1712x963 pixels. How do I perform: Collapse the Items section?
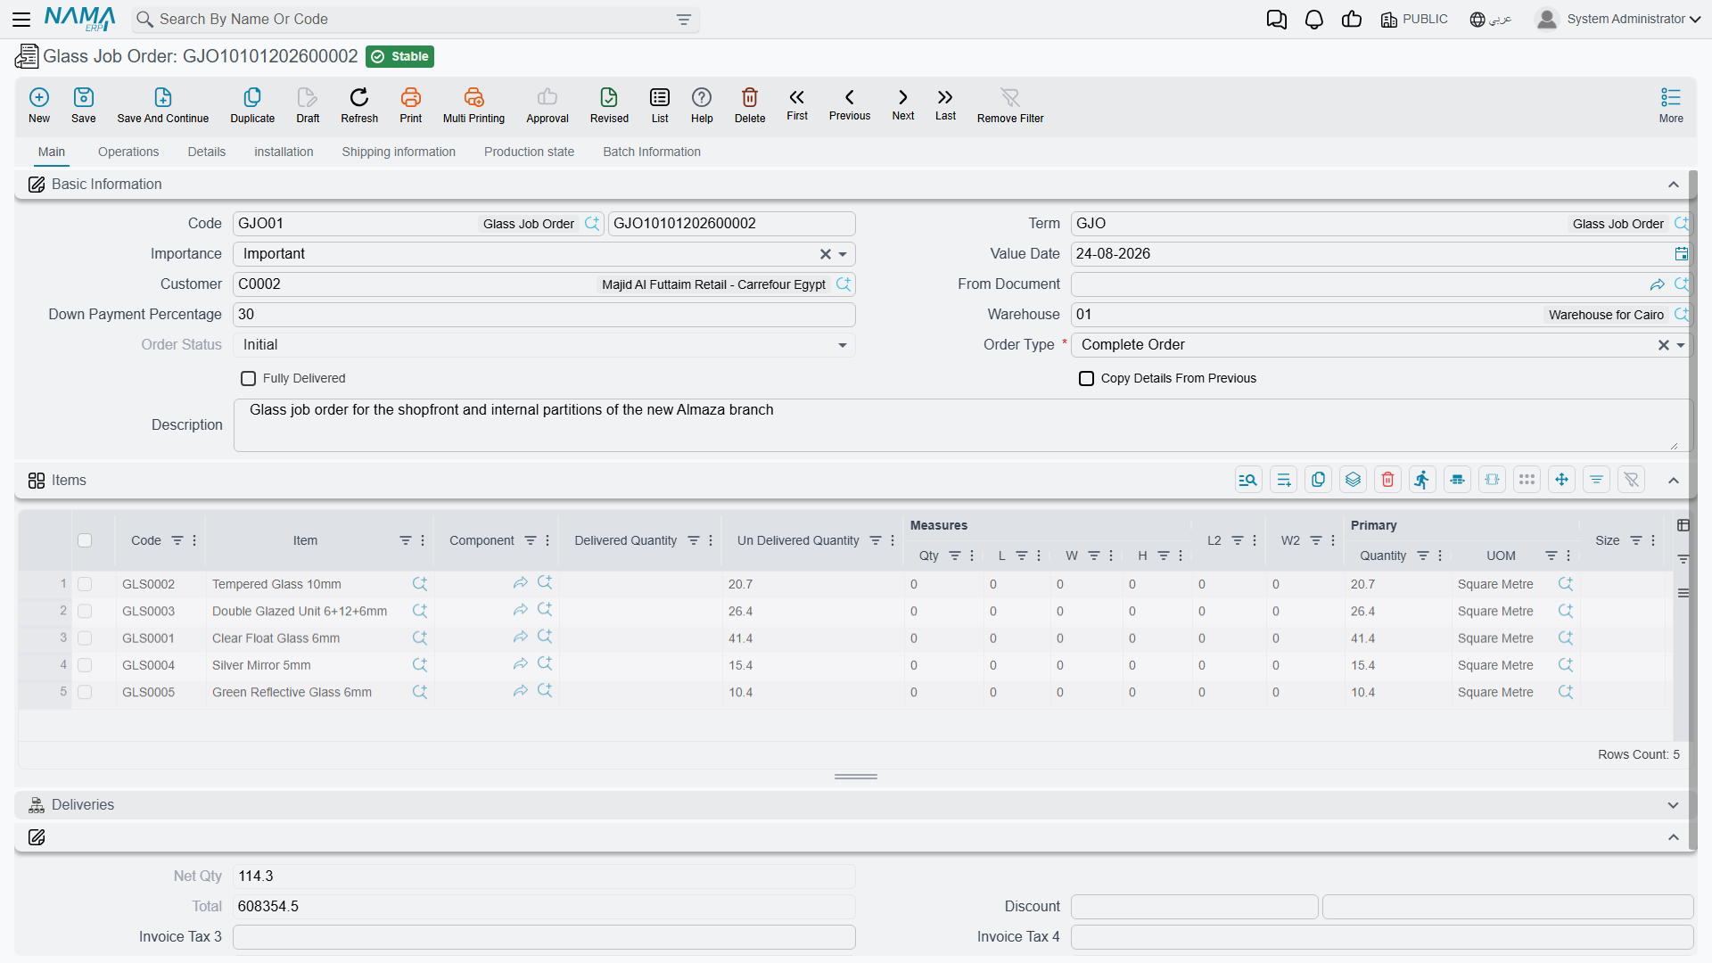[x=1674, y=481]
